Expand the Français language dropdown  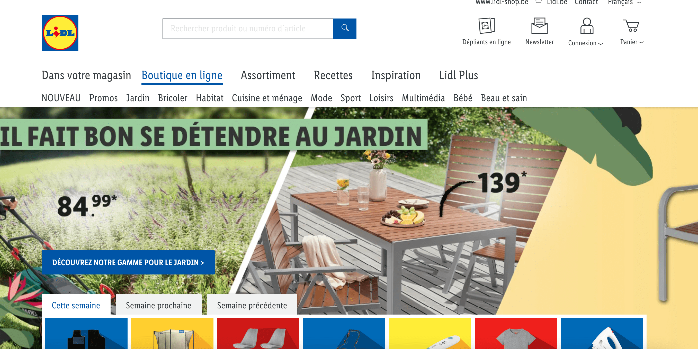tap(624, 2)
